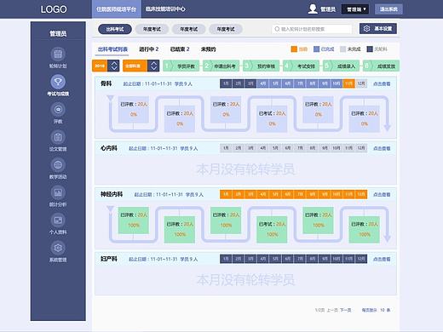The width and height of the screenshot is (443, 332).
Task: Click 骨科 department title
Action: [106, 83]
